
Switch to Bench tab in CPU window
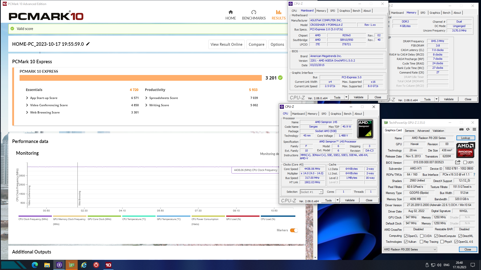(x=347, y=114)
